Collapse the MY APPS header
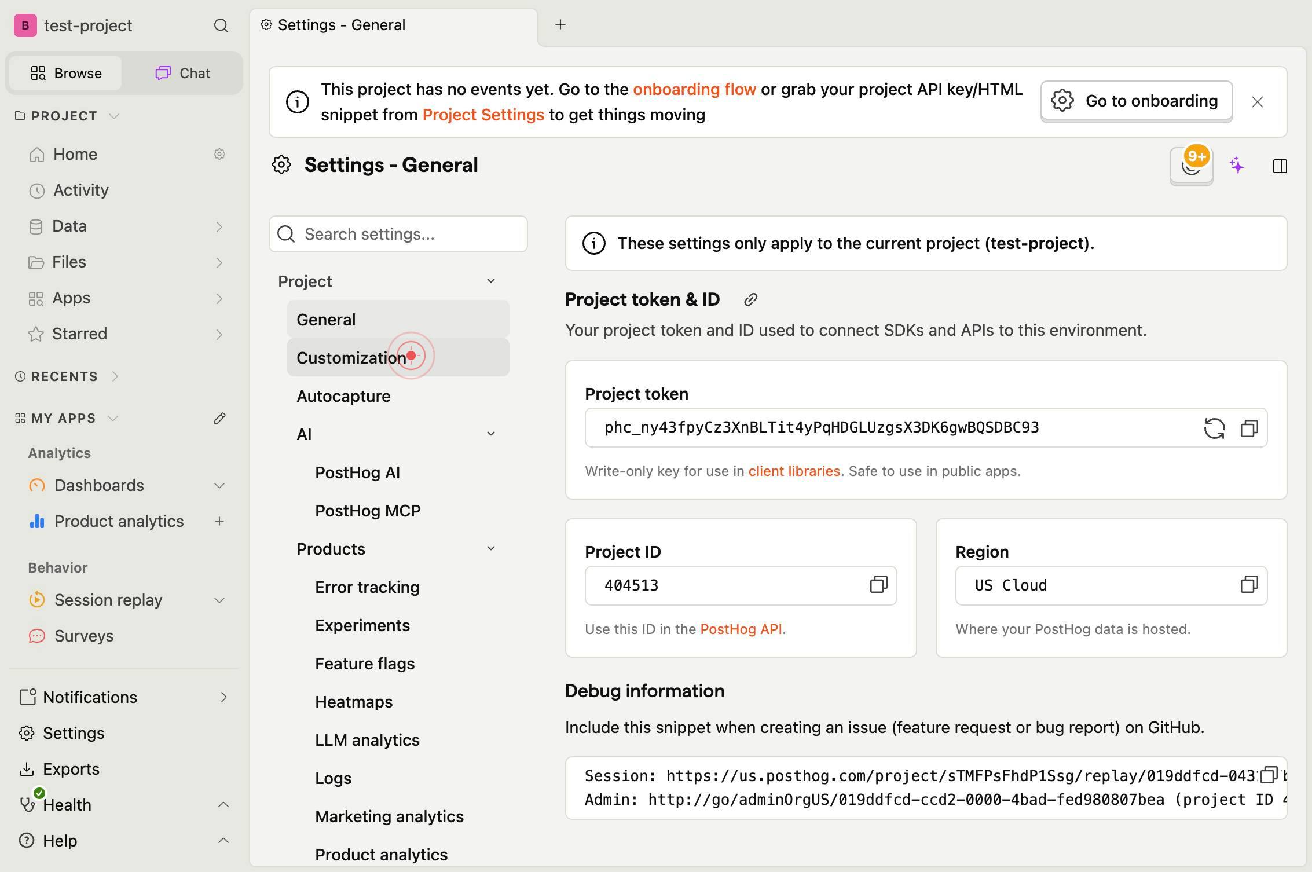 [67, 418]
